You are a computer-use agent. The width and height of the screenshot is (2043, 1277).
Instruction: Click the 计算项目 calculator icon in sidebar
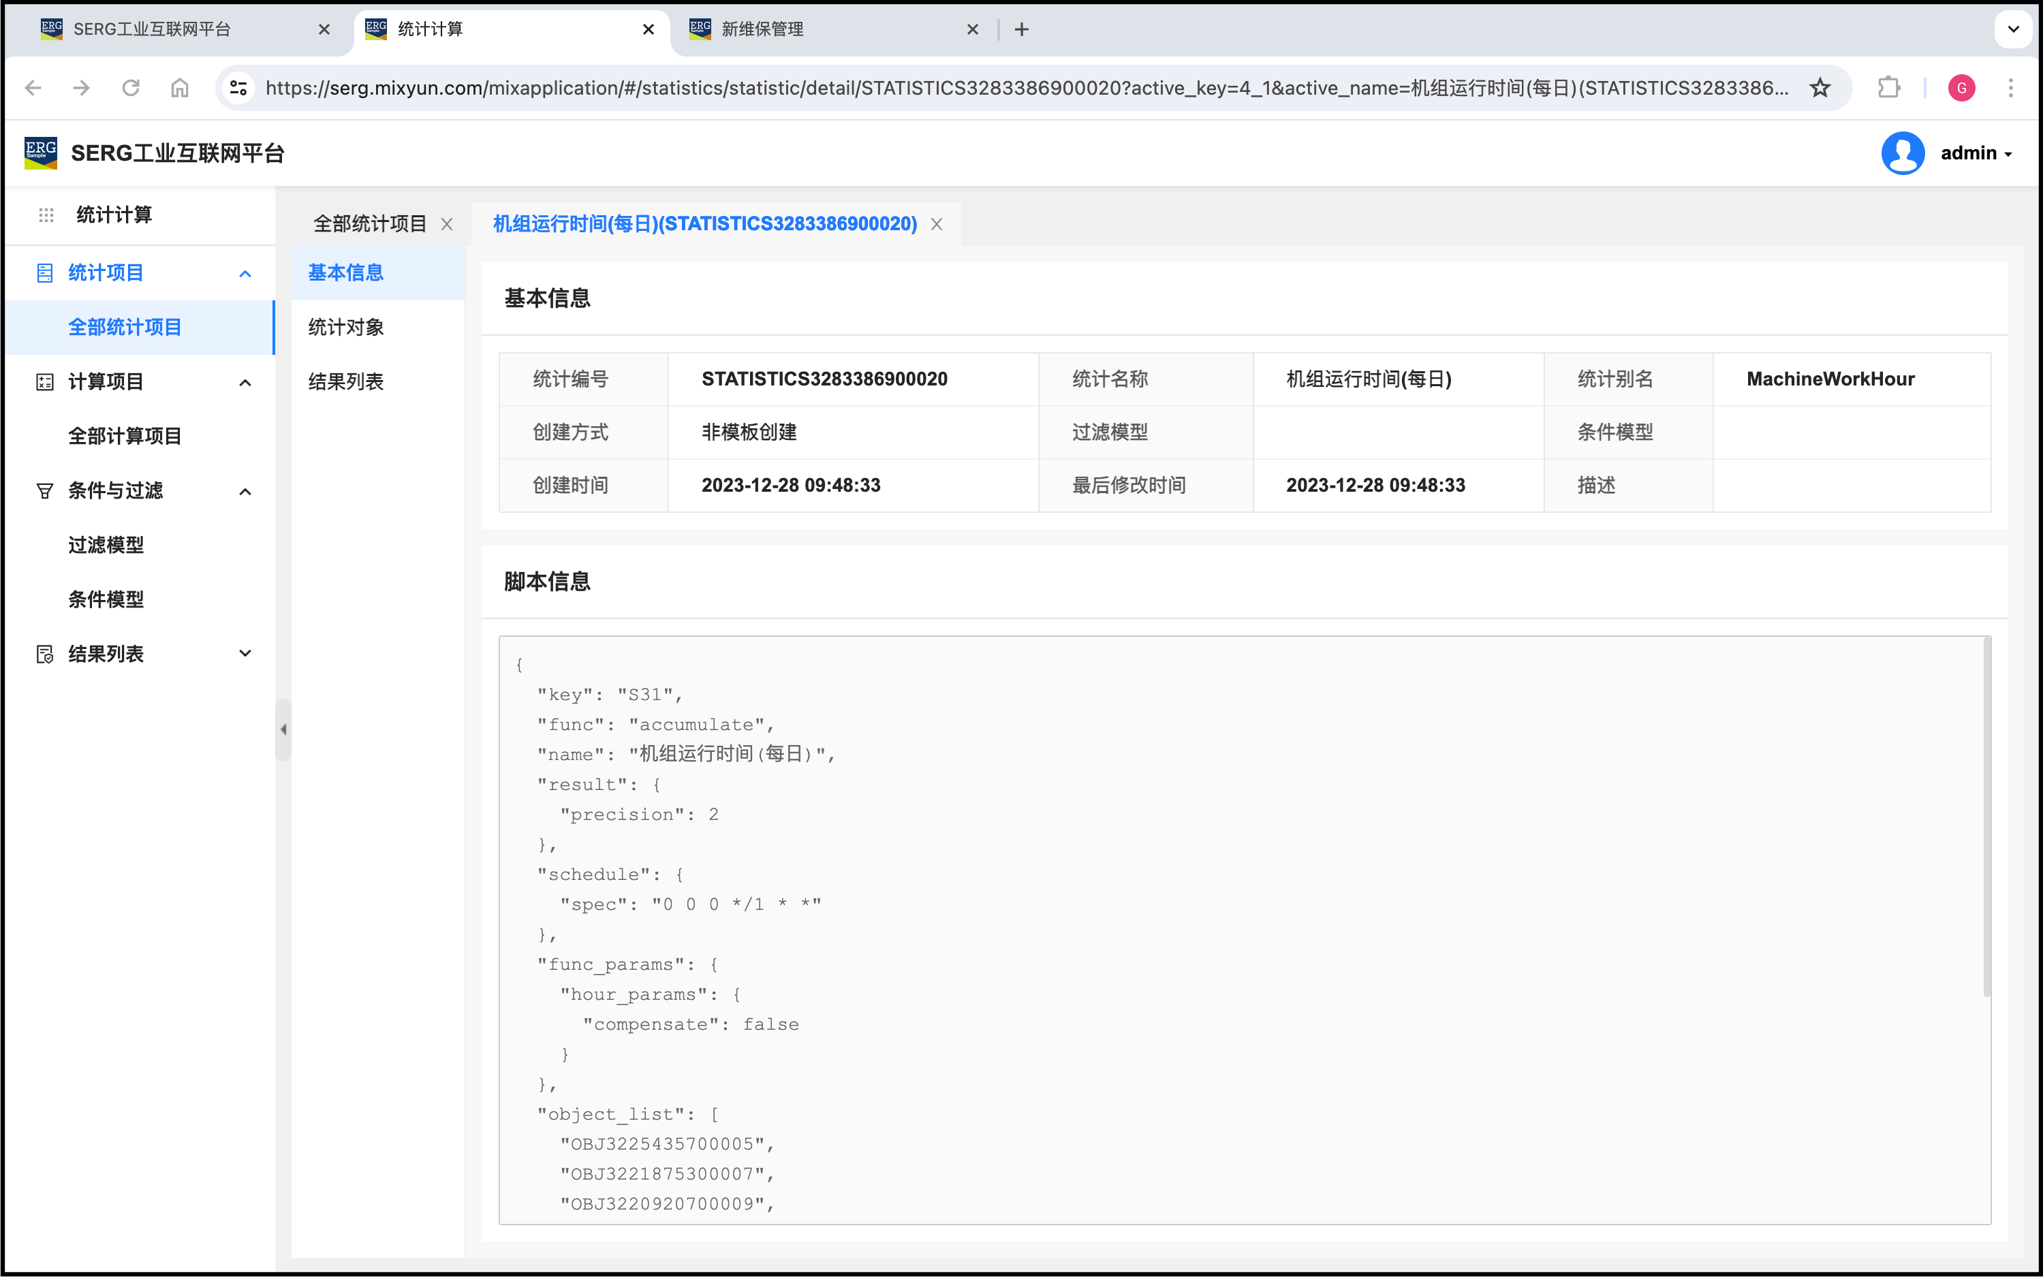[45, 382]
